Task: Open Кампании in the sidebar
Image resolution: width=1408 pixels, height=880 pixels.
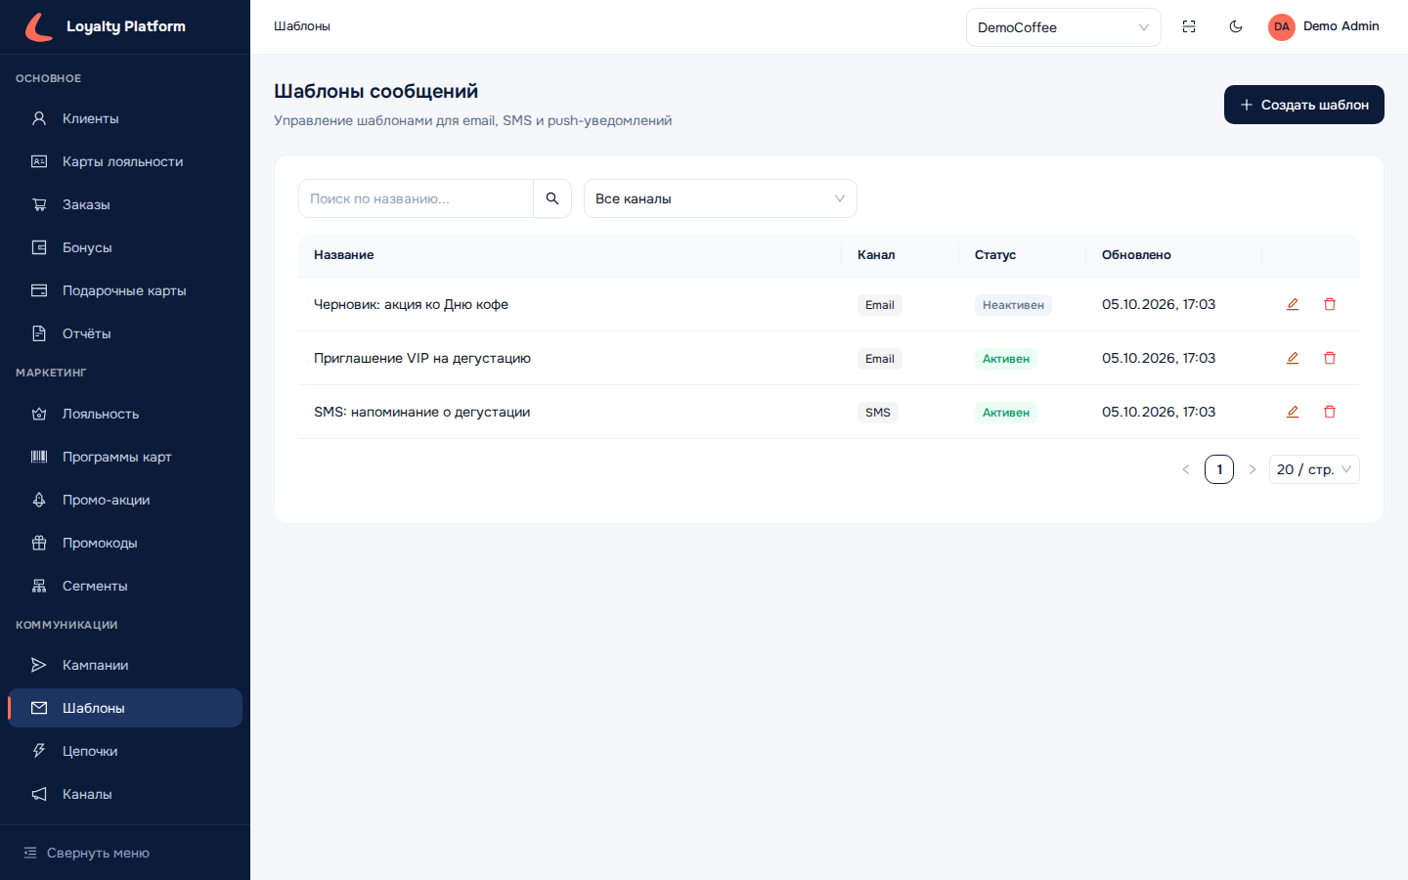Action: coord(125,665)
